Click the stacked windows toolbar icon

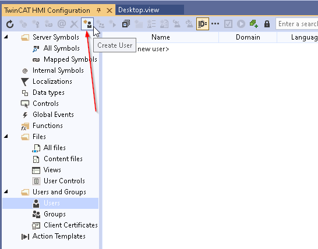pyautogui.click(x=126, y=24)
